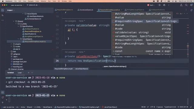Select #requiredStringSpec highlighted completion
194x109 pixels.
145,21
